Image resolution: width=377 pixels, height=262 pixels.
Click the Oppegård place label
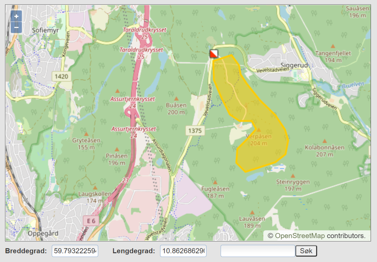(43, 233)
